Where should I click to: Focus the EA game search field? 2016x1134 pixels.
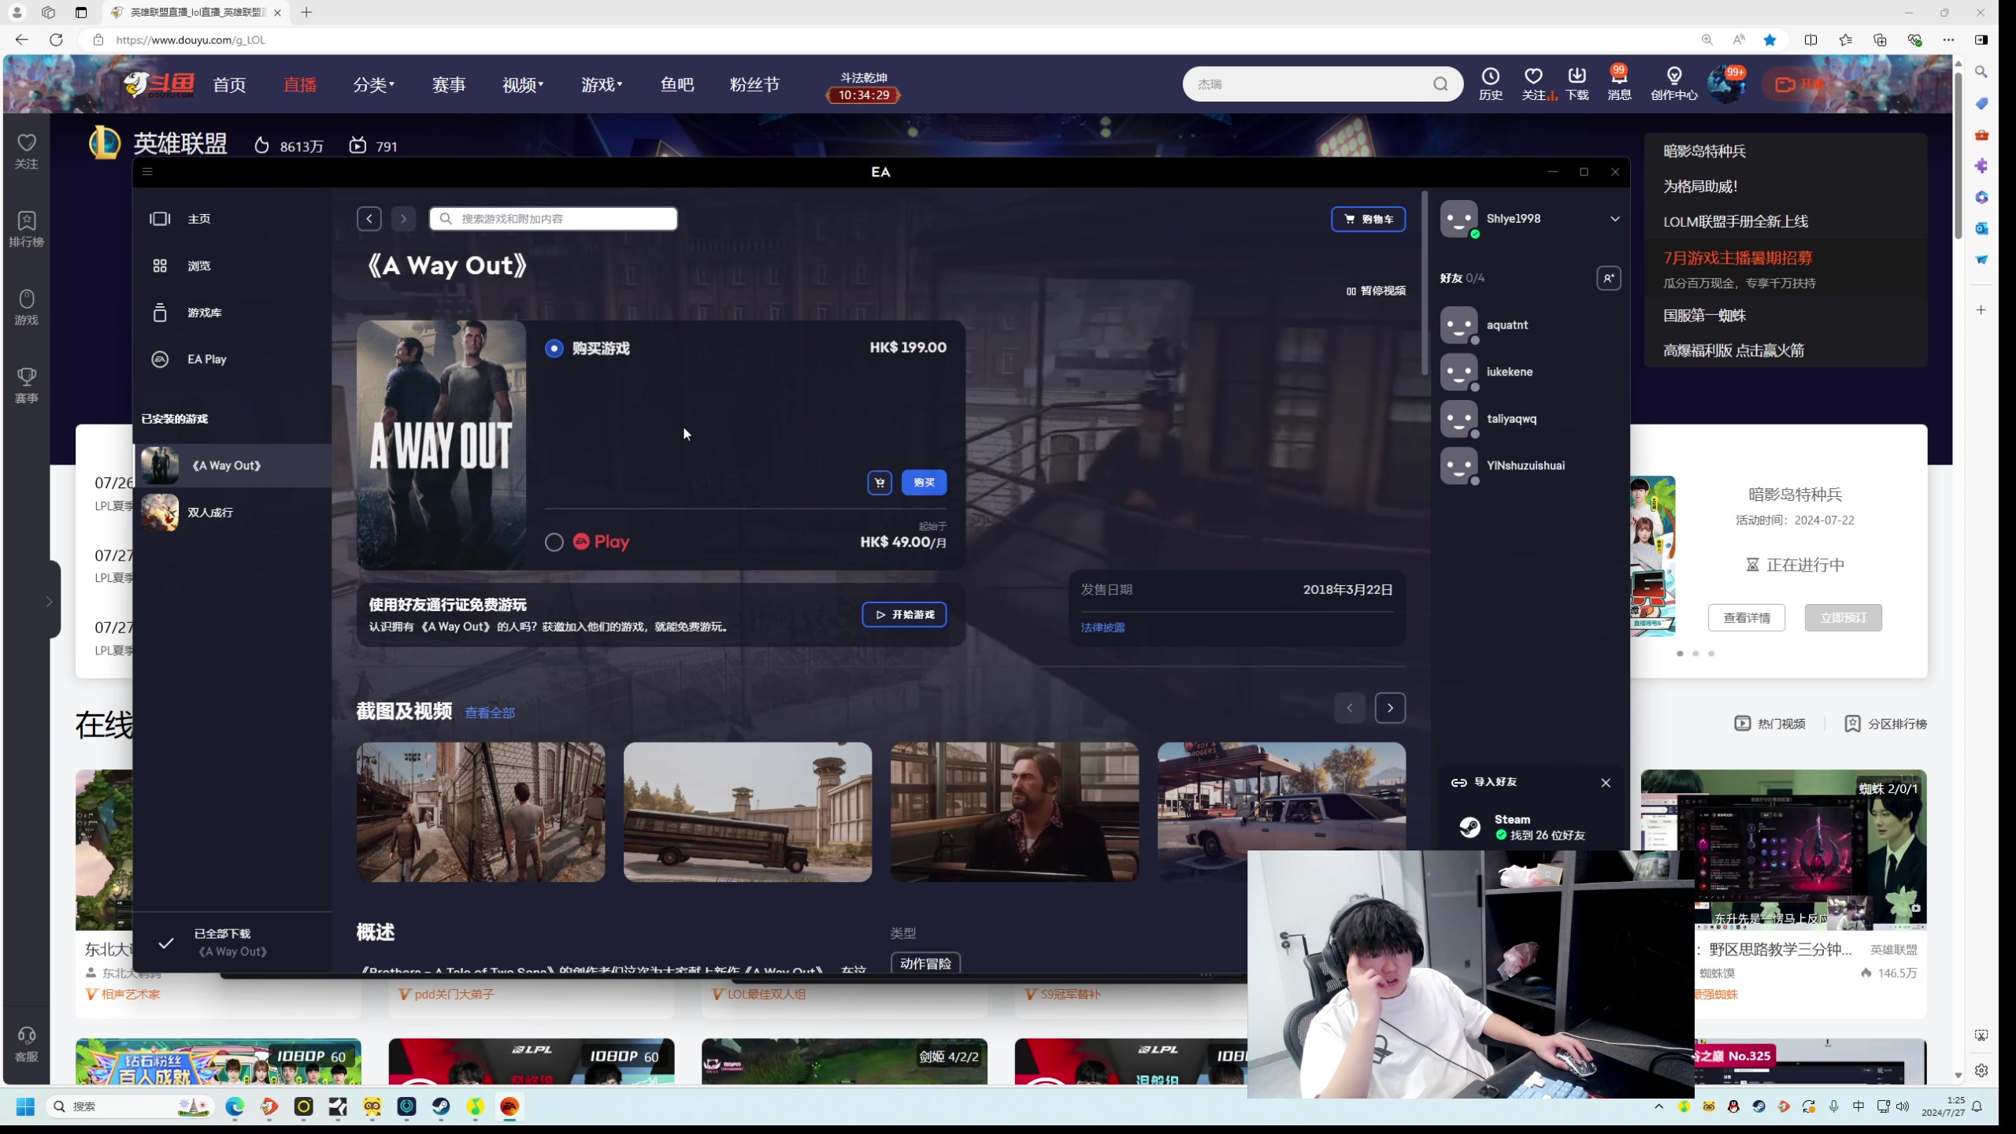click(553, 219)
